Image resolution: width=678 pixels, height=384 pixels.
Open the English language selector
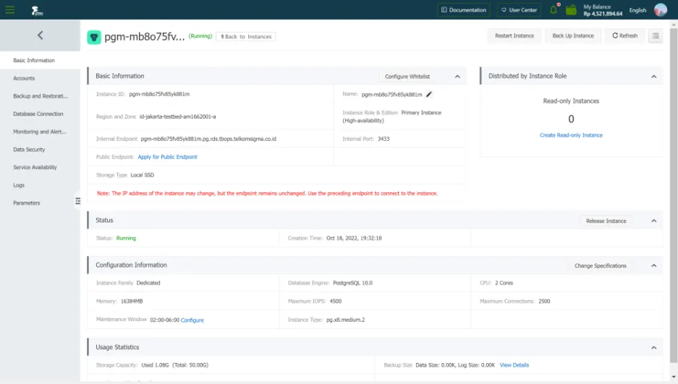click(x=637, y=10)
